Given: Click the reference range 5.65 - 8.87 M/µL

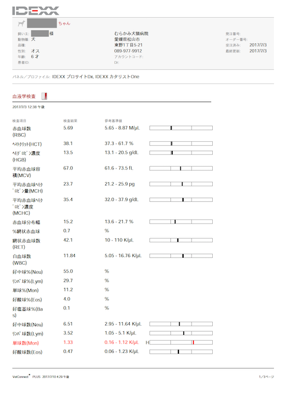Looking at the screenshot, I should [122, 128].
